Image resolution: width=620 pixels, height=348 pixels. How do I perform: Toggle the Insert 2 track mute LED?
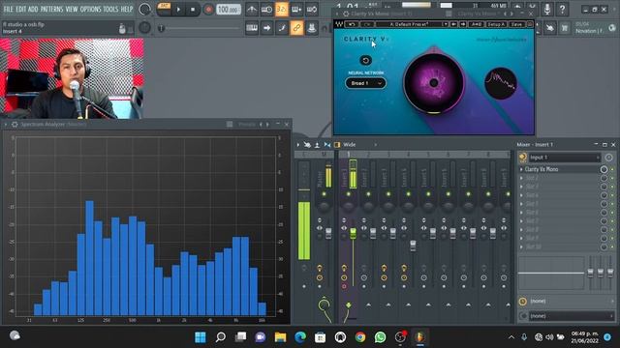tap(368, 194)
